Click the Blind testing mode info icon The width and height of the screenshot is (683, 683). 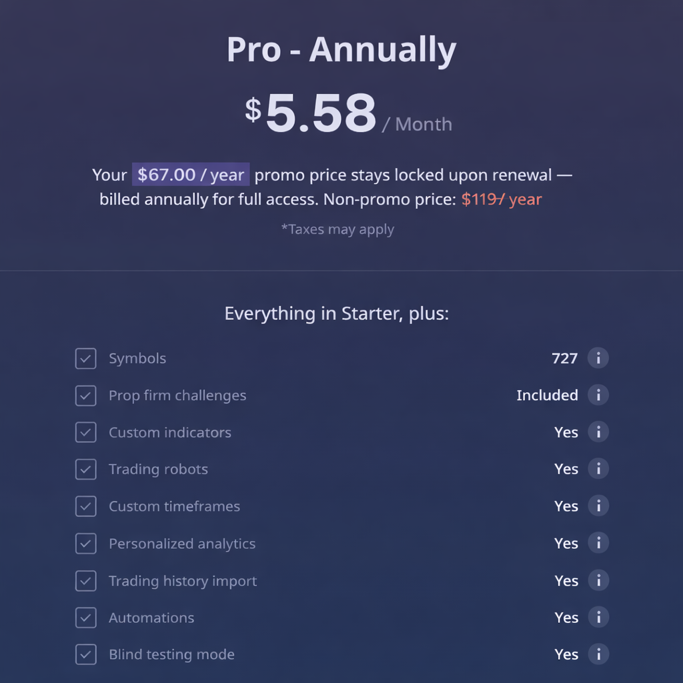click(x=598, y=654)
